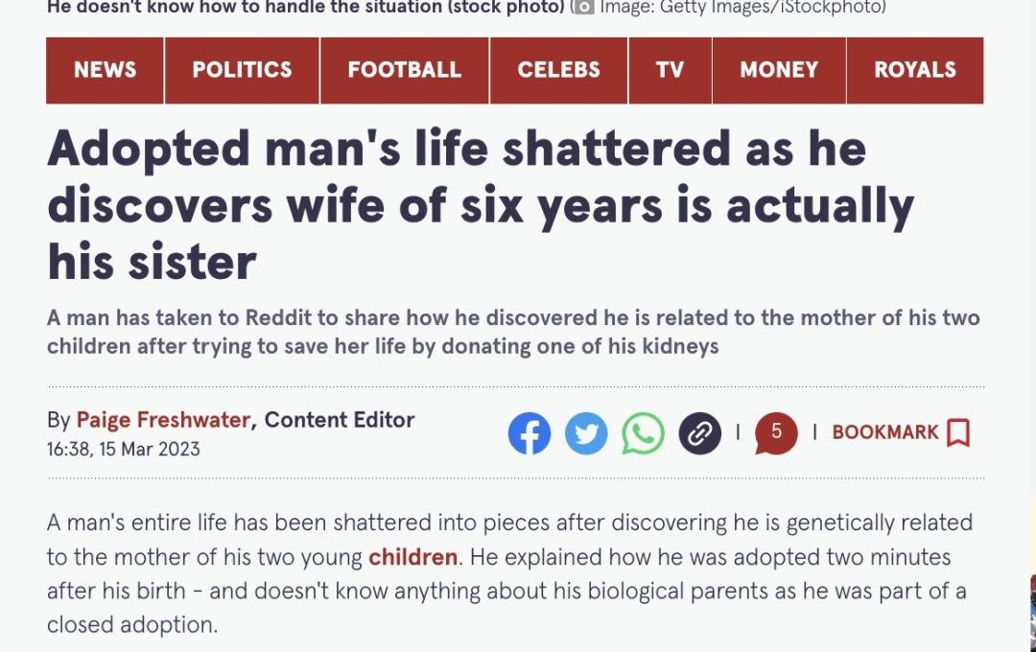The width and height of the screenshot is (1036, 652).
Task: Go to the CELEBS section
Action: (x=559, y=70)
